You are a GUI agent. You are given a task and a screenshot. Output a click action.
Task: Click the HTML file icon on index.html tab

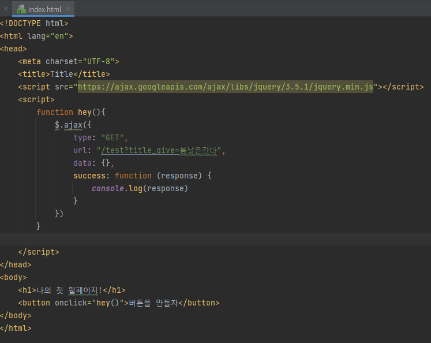tap(21, 9)
